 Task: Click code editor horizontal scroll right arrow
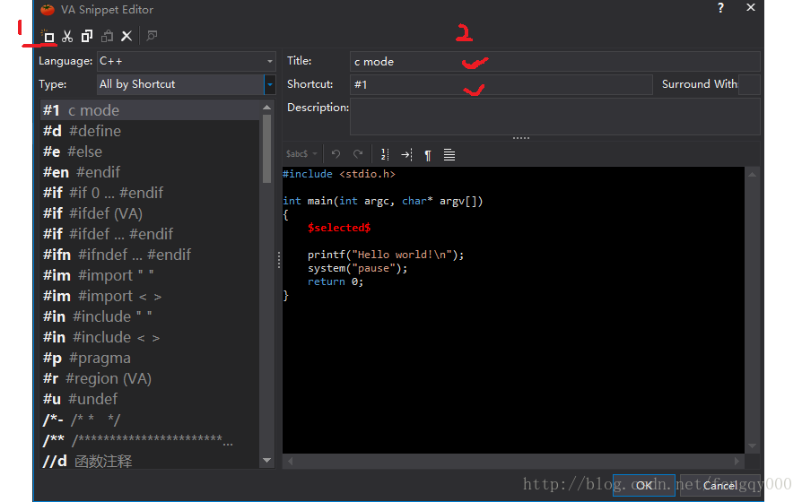[737, 461]
